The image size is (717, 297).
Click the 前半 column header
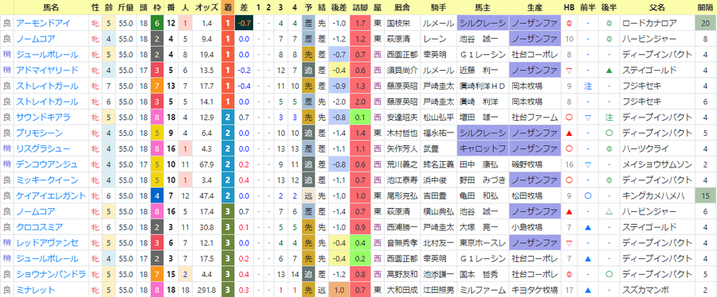[x=588, y=7]
